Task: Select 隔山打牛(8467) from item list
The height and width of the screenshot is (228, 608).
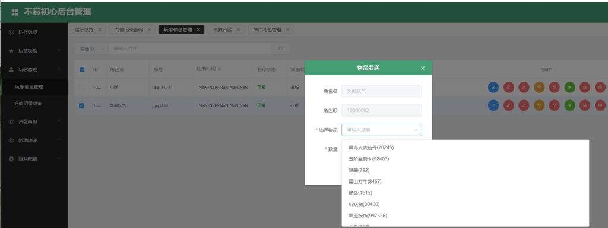Action: 465,181
